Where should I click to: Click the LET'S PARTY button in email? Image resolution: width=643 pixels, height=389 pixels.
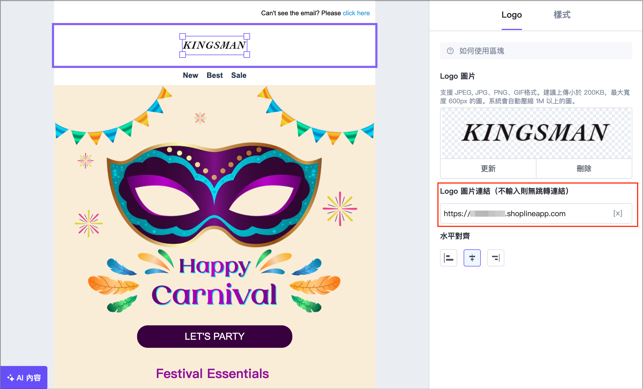[x=214, y=336]
